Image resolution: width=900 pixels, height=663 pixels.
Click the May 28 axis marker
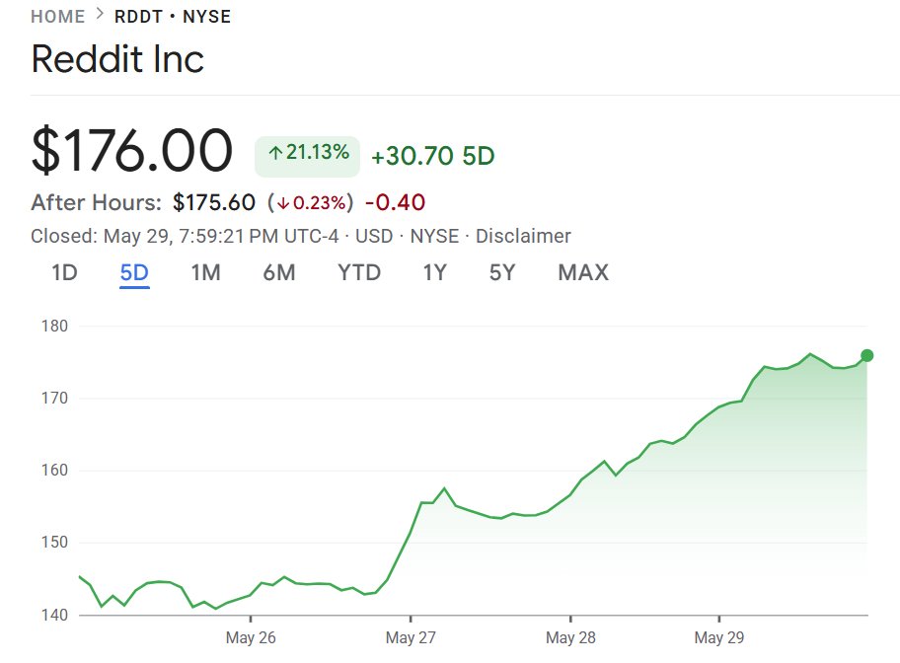pos(570,637)
